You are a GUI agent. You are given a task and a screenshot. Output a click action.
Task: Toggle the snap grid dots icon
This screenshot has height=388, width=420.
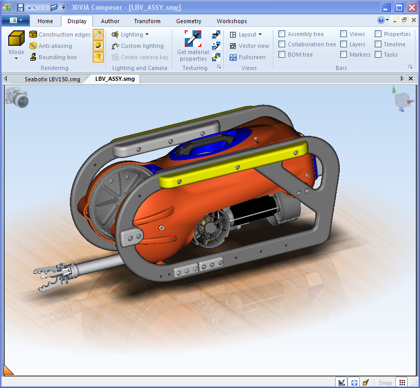click(x=402, y=382)
